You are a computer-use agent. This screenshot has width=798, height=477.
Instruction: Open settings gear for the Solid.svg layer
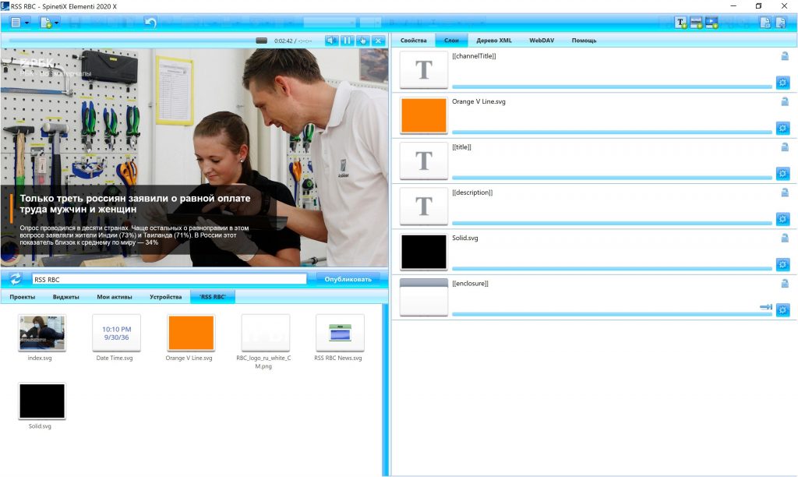[x=782, y=264]
